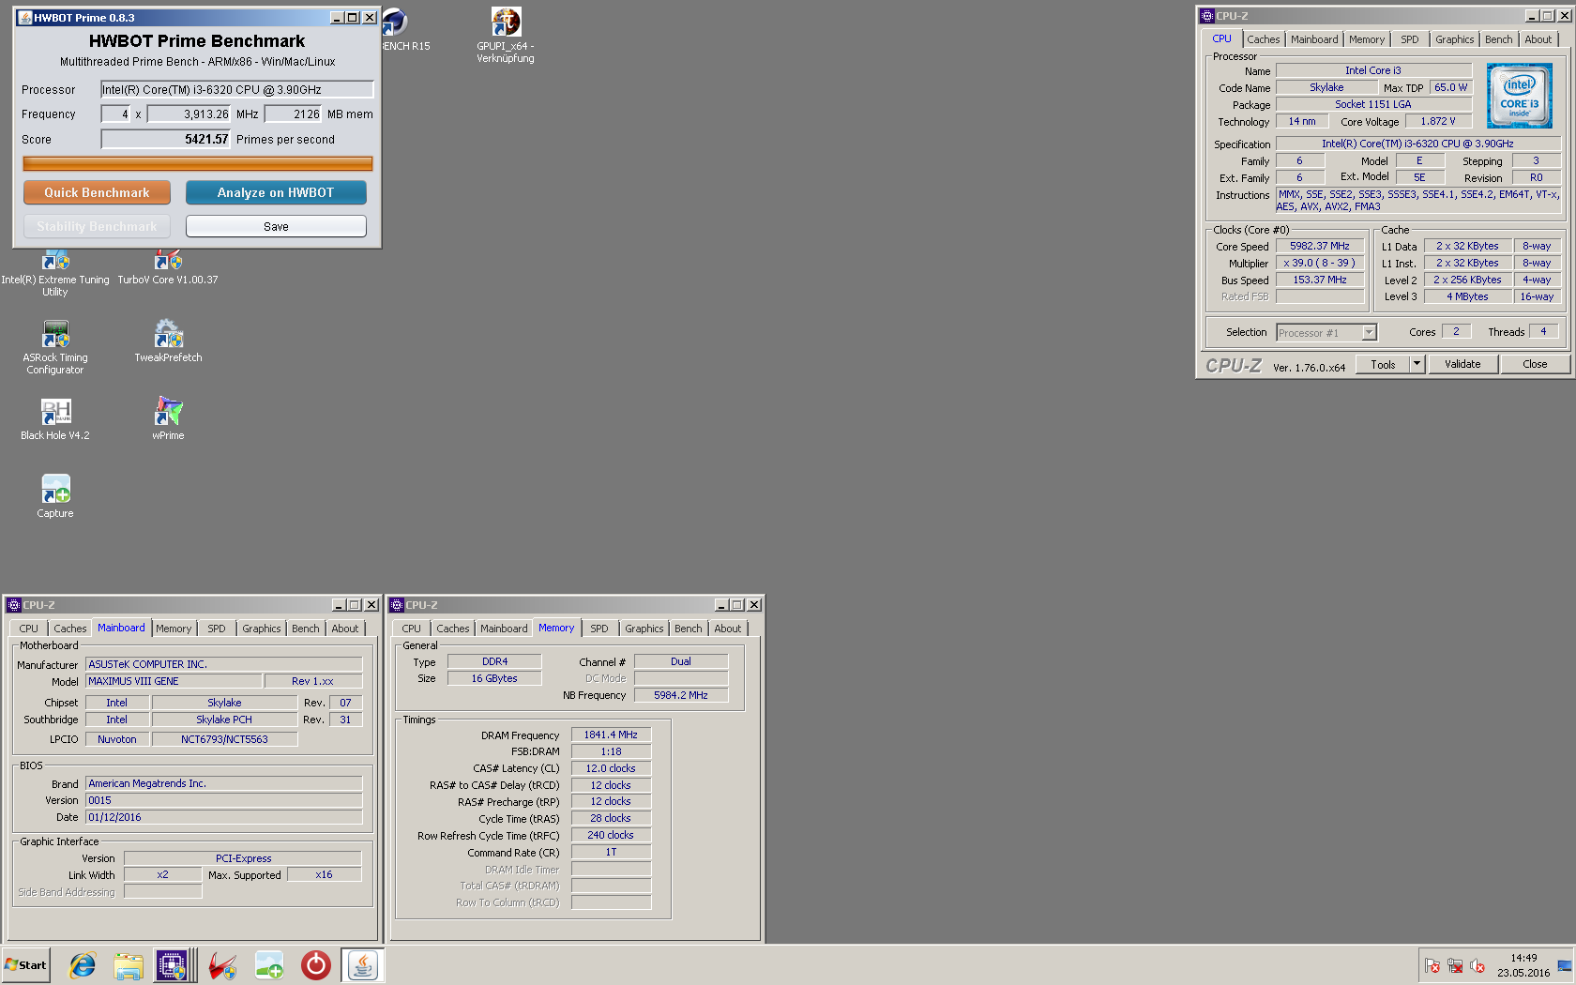The width and height of the screenshot is (1576, 985).
Task: Click red power icon in taskbar
Action: point(316,965)
